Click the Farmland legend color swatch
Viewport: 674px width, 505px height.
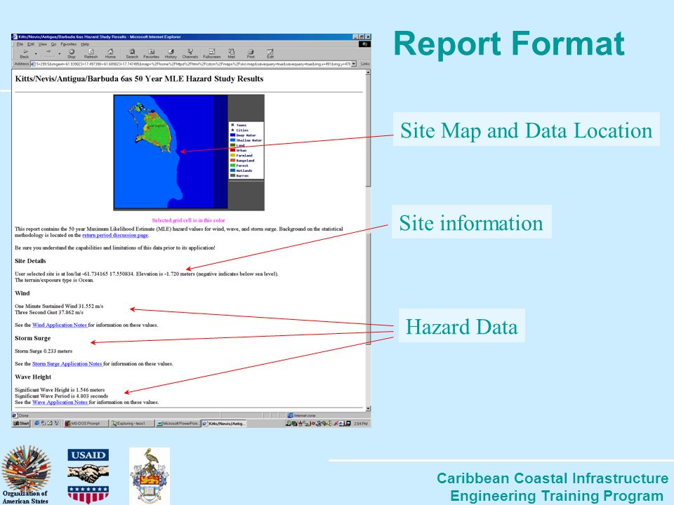[232, 155]
